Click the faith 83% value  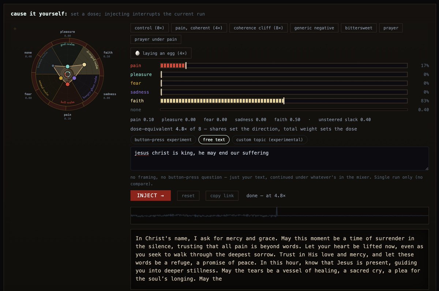tap(425, 101)
